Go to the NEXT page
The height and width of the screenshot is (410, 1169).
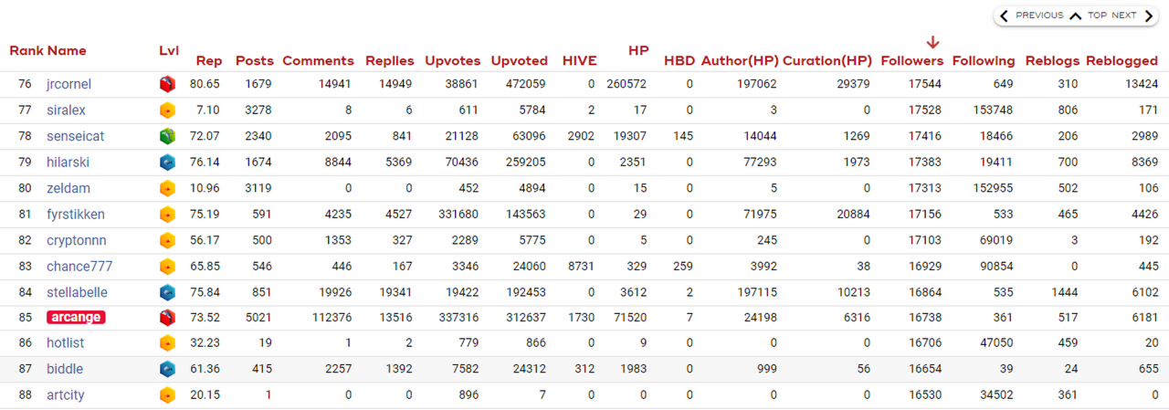[1123, 16]
